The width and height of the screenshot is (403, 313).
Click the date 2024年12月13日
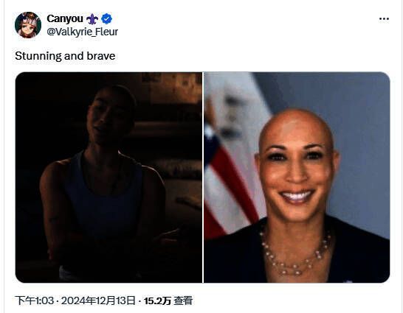(x=98, y=300)
